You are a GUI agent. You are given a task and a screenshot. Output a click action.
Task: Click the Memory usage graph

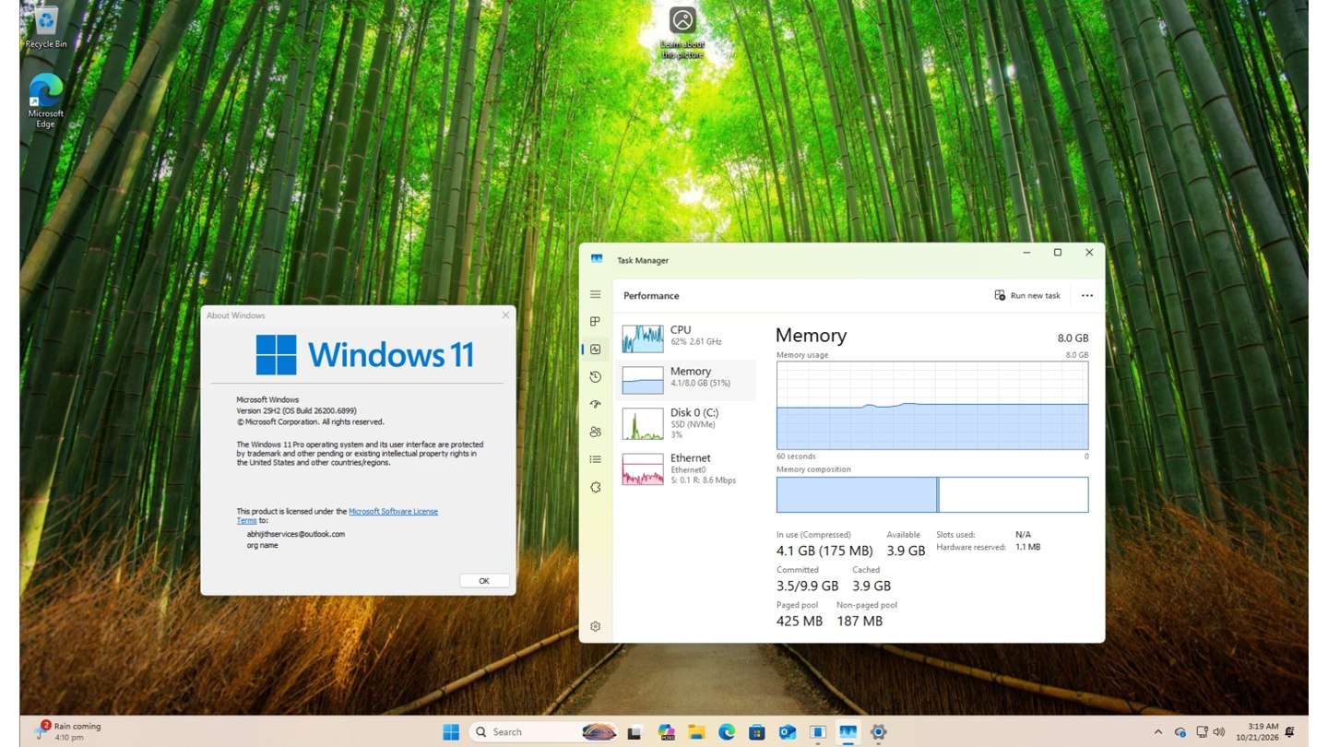[932, 406]
